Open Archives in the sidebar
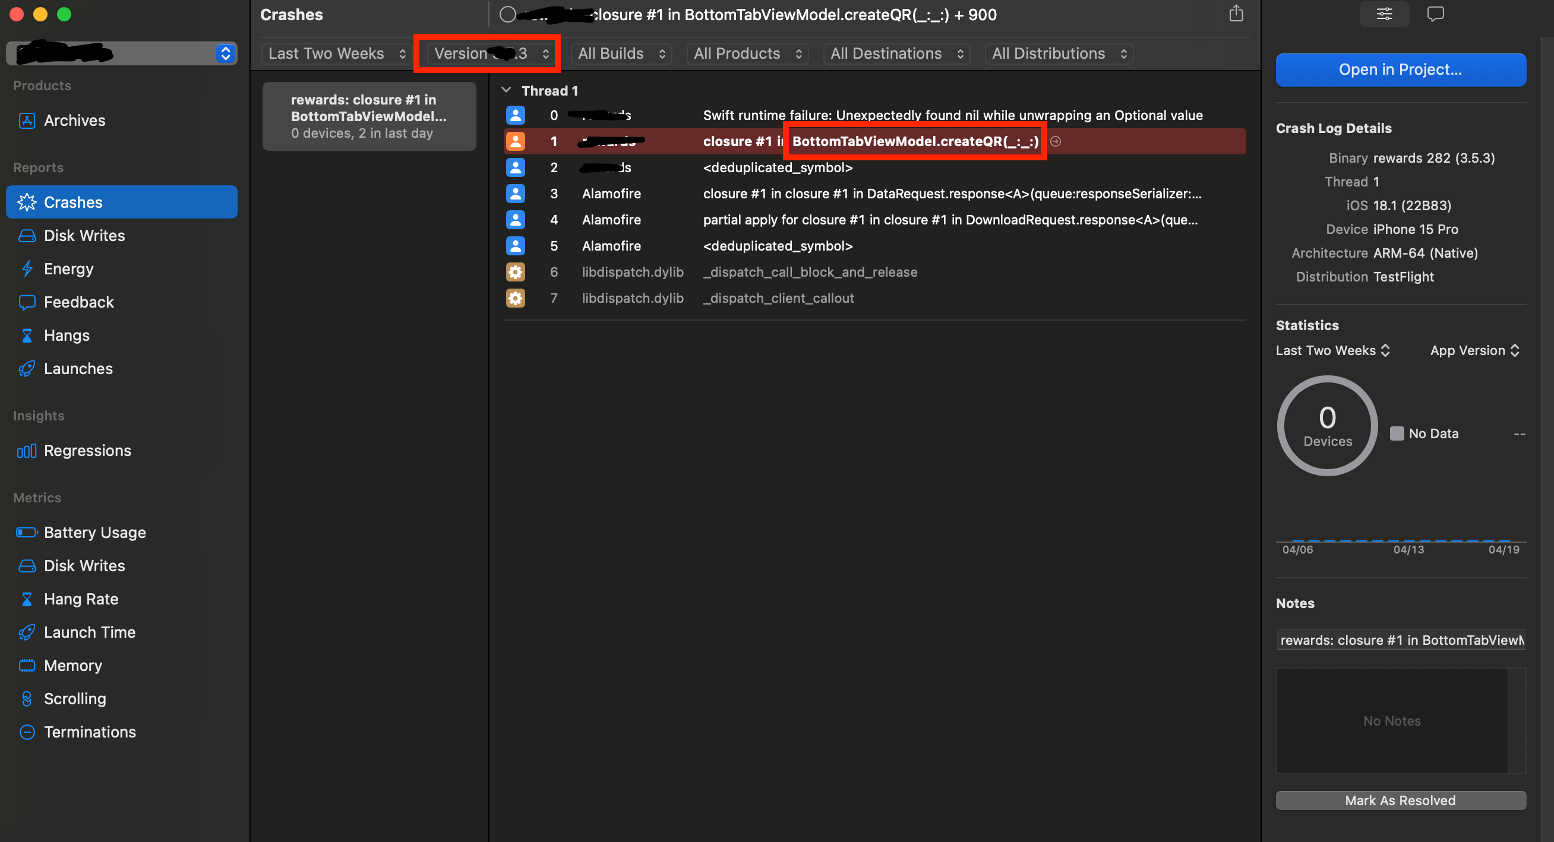This screenshot has height=842, width=1554. click(74, 120)
